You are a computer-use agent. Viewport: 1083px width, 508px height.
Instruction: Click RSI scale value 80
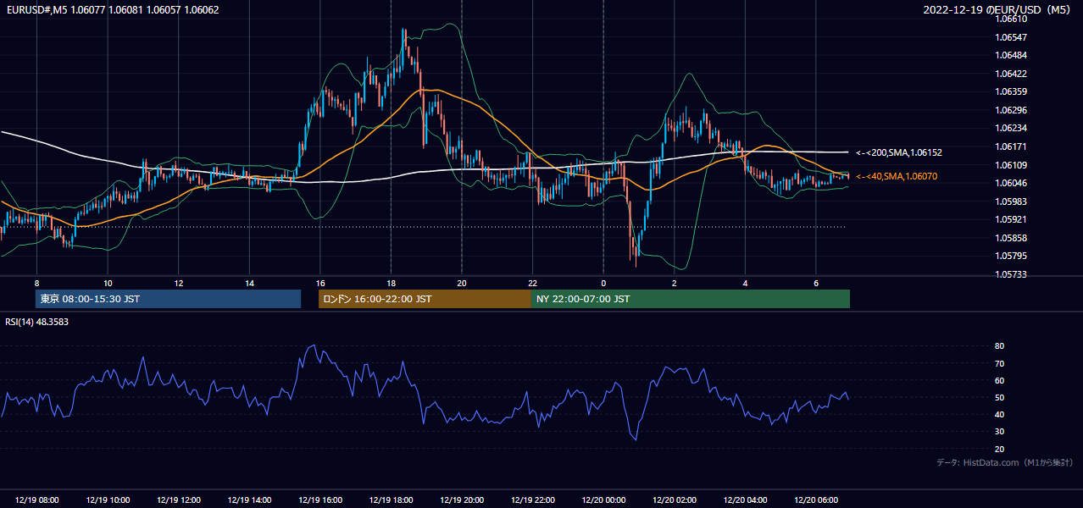pyautogui.click(x=999, y=346)
